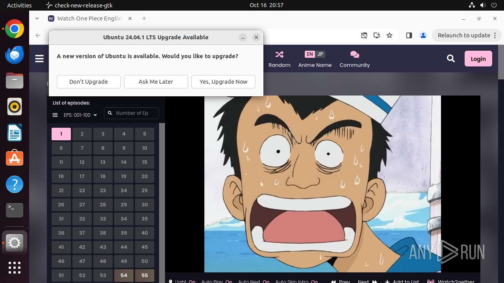Open the Random anime shuffle icon
504x283 pixels.
point(280,54)
